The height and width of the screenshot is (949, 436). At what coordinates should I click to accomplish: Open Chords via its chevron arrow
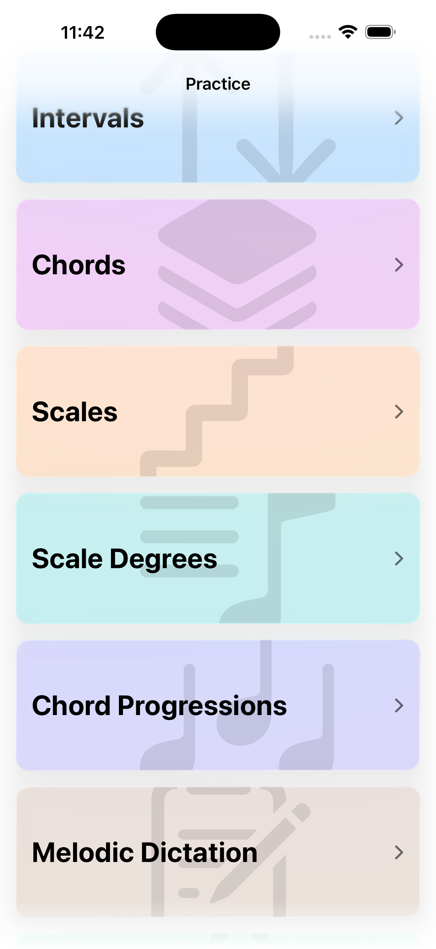(399, 264)
